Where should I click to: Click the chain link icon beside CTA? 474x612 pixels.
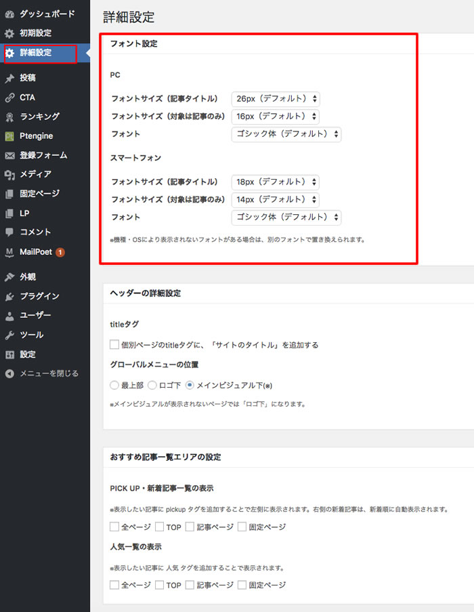click(x=9, y=97)
